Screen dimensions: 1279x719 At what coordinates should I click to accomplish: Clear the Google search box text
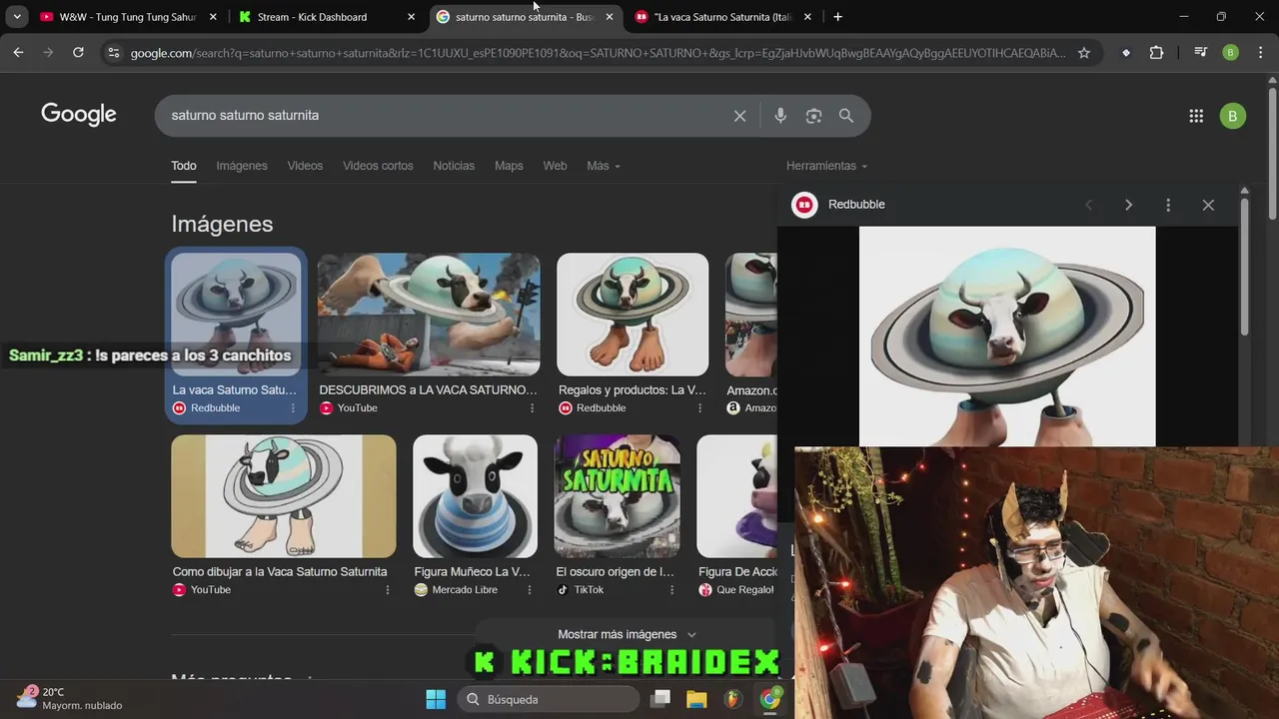click(x=739, y=116)
